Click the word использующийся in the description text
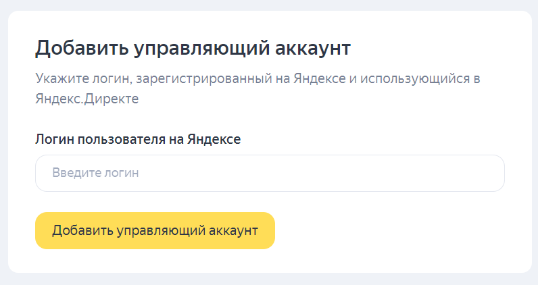Screen dimensions: 538x285 pyautogui.click(x=415, y=79)
